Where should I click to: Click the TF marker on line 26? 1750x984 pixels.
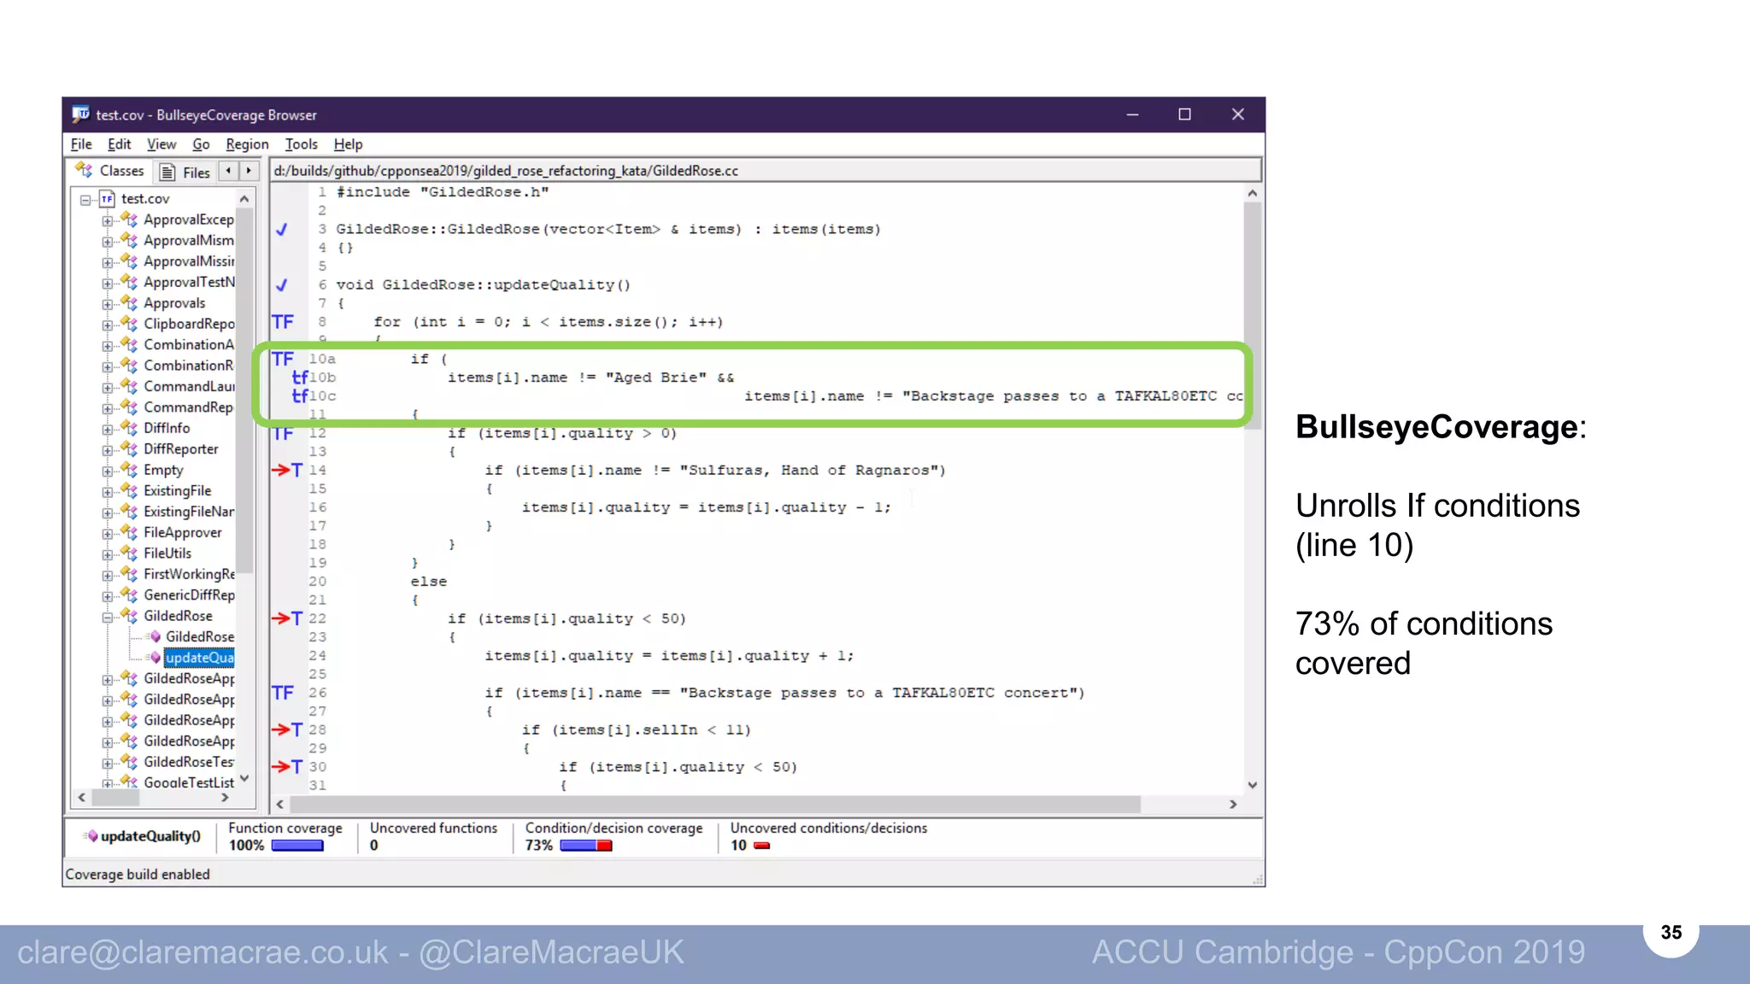click(x=283, y=693)
